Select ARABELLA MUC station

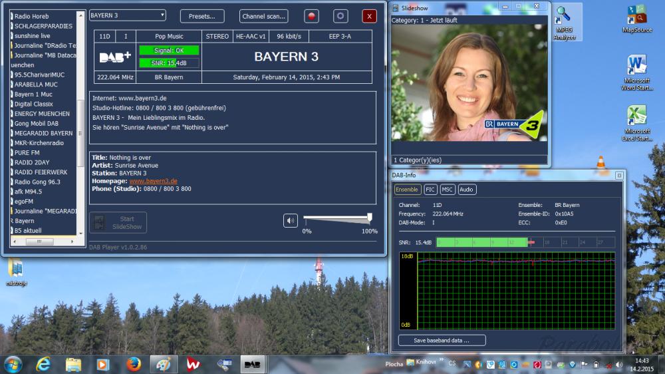36,85
